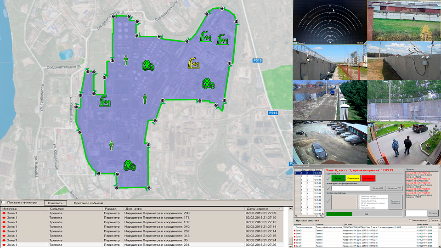Click the gray checkmark beside the event rating buttons
The width and height of the screenshot is (441, 248).
pos(328,178)
